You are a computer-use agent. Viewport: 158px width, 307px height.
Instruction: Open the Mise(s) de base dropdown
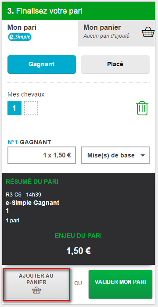(115, 155)
